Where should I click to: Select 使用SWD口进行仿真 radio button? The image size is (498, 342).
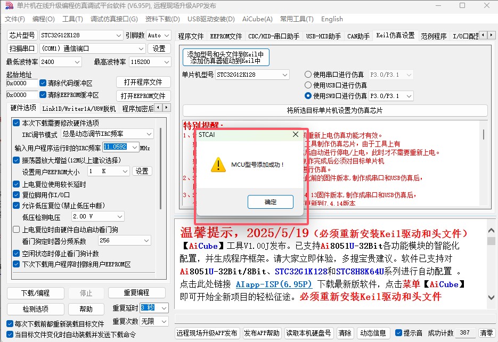tap(308, 95)
